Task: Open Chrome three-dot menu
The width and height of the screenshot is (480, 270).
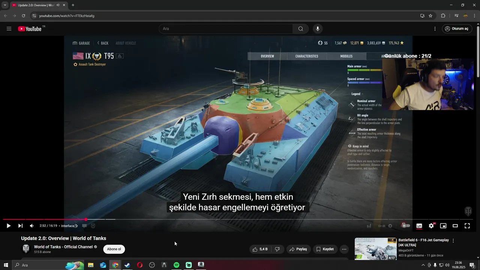Action: 475,16
